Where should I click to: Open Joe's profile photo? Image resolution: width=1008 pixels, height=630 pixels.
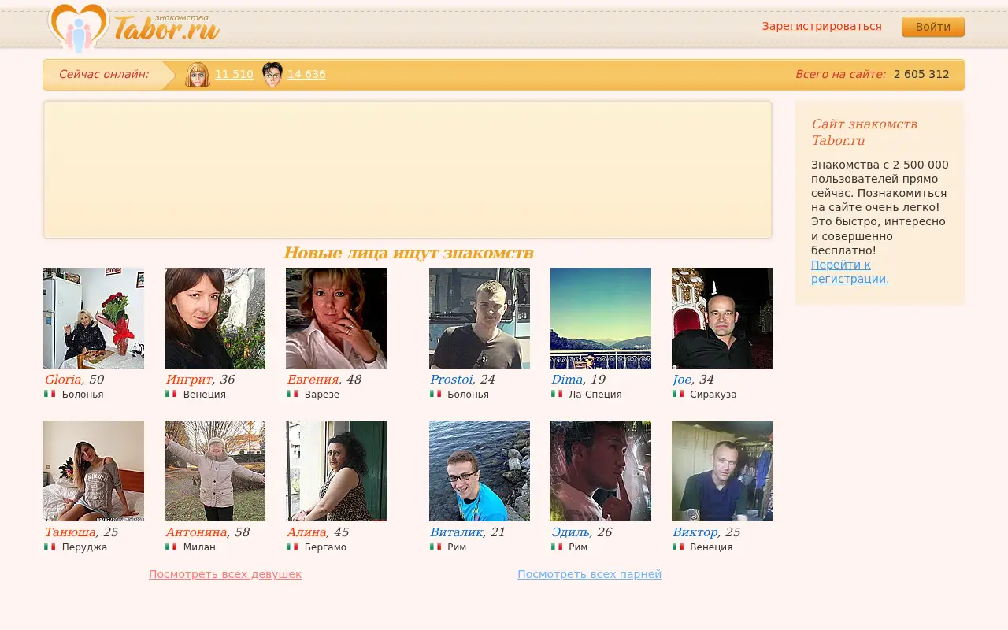tap(722, 318)
